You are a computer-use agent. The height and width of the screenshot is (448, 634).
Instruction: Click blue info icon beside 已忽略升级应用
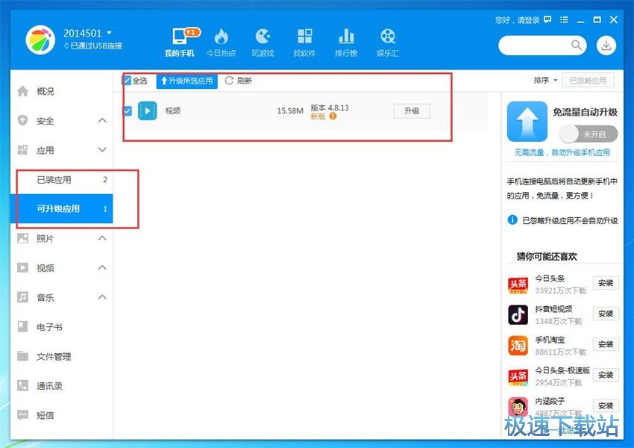pos(512,220)
